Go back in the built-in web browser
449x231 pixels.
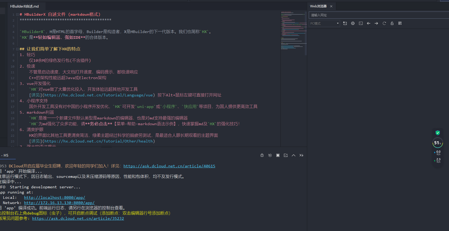point(368,23)
